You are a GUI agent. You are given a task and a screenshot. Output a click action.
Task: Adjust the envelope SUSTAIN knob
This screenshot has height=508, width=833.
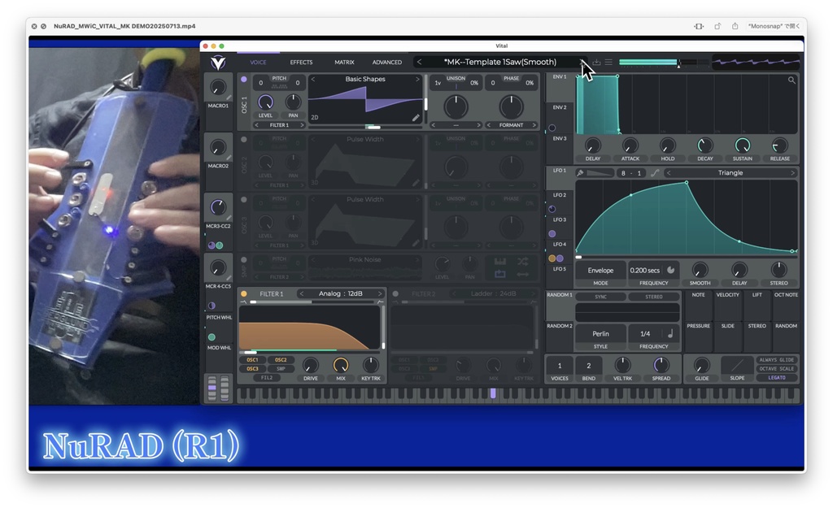(742, 145)
